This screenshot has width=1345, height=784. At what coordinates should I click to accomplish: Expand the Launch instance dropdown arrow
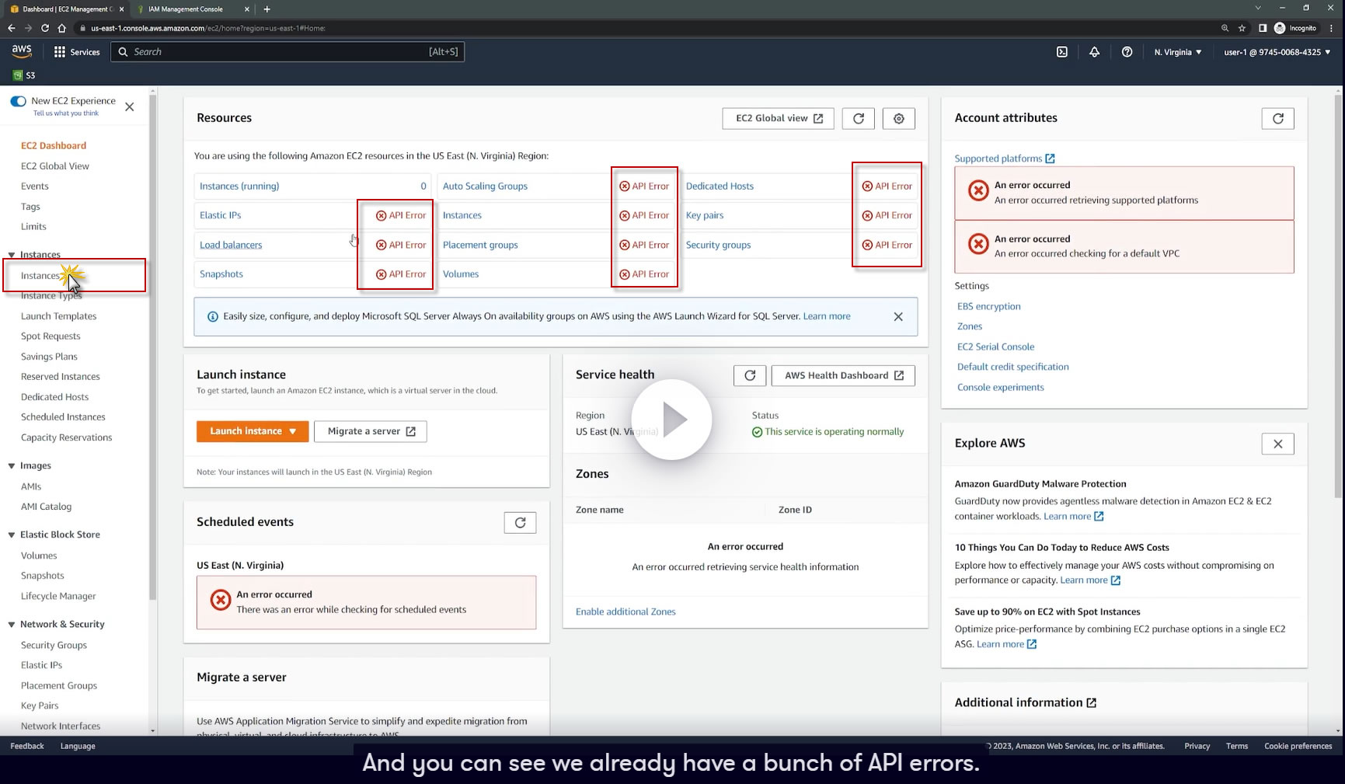[x=293, y=431]
